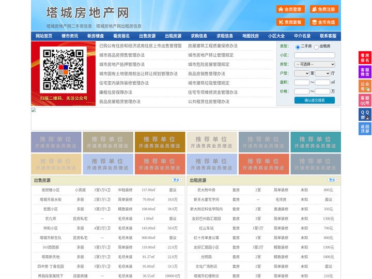Open the 房型 可选择 dropdown
This screenshot has height=279, width=372.
pos(315,64)
